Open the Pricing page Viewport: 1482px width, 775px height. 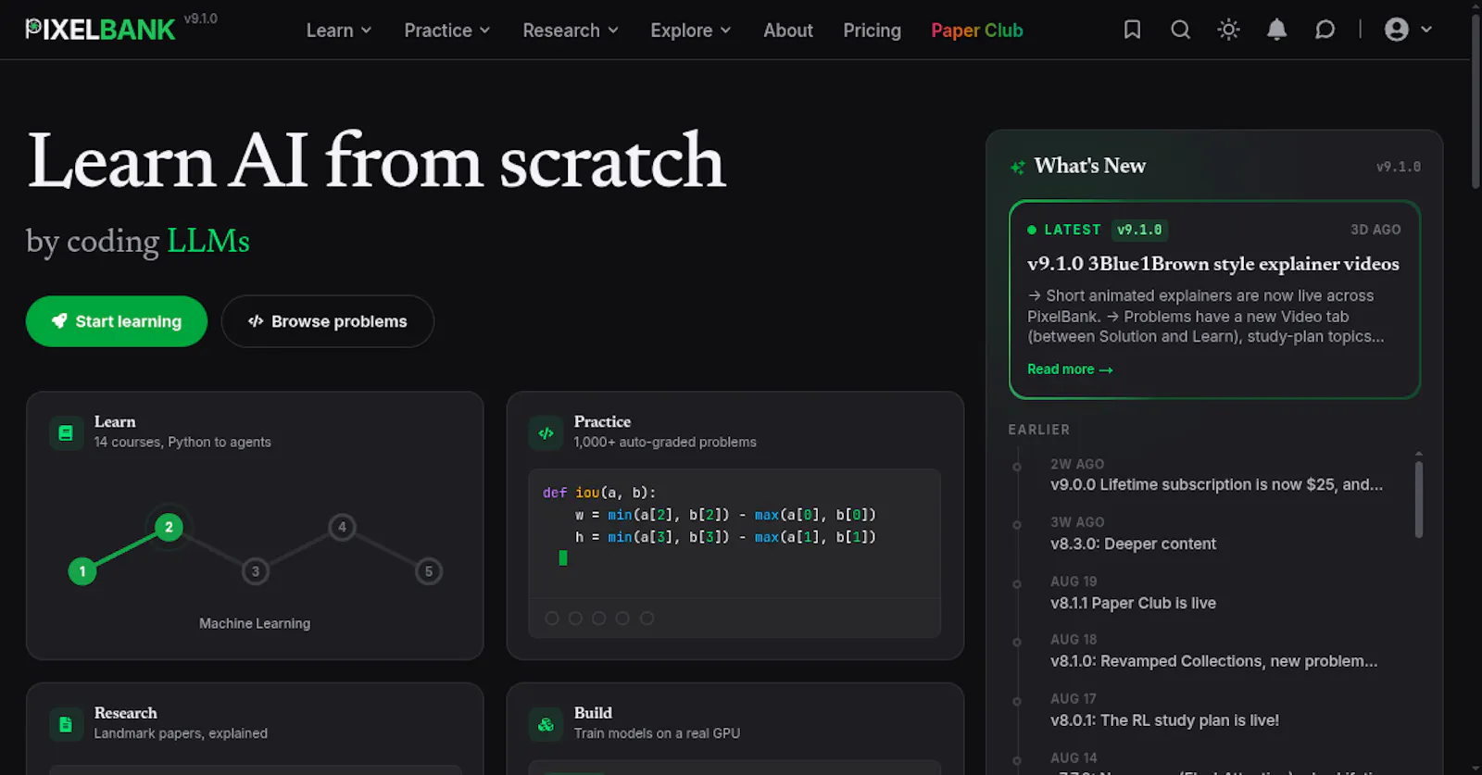pos(872,31)
